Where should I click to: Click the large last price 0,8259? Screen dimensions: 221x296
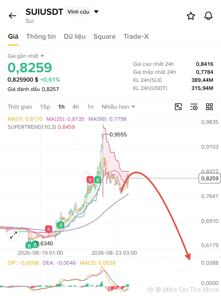[x=30, y=68]
